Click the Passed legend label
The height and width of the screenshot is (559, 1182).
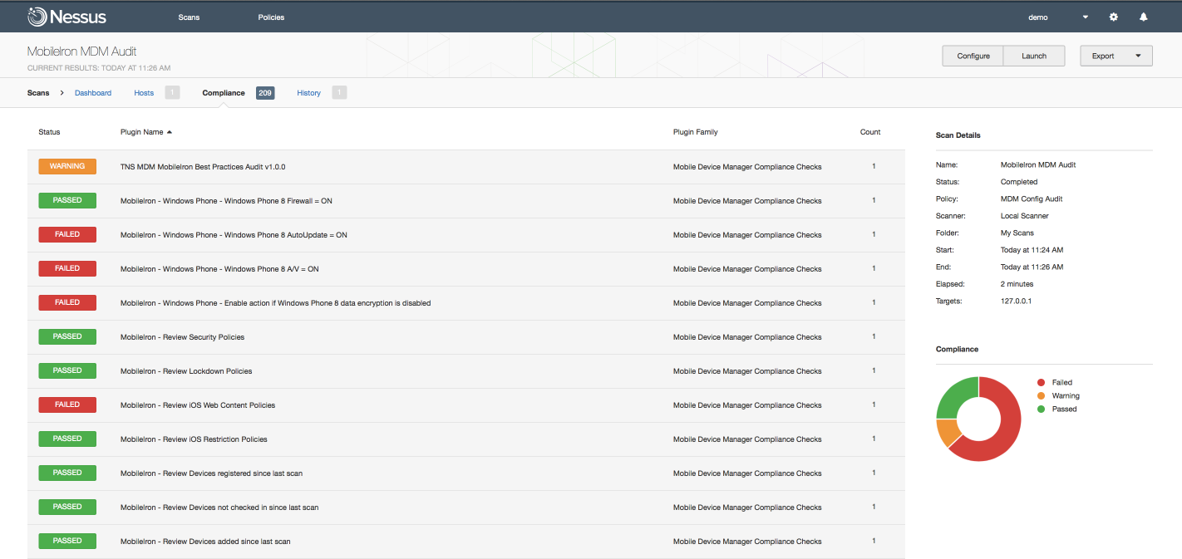(x=1065, y=409)
